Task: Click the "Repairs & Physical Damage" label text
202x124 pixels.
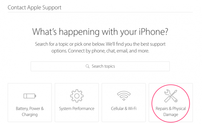Action: (x=171, y=111)
